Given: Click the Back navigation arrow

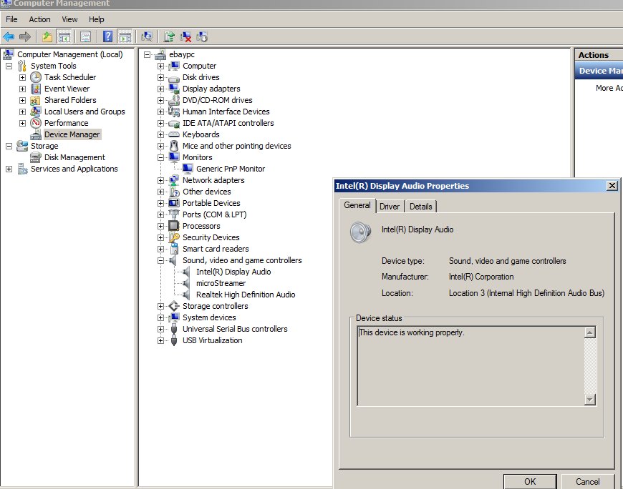Looking at the screenshot, I should point(9,36).
